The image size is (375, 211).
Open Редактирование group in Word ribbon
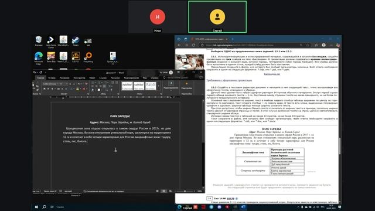coord(171,86)
